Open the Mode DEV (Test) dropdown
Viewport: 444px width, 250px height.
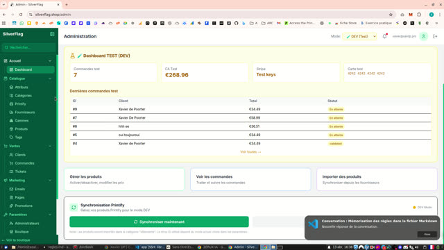coord(359,36)
